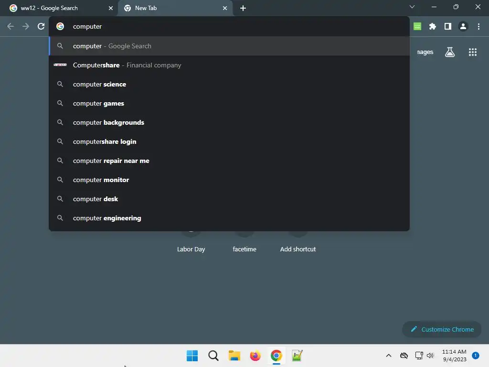The height and width of the screenshot is (367, 489).
Task: Click the cloud sync tray icon
Action: [x=404, y=356]
